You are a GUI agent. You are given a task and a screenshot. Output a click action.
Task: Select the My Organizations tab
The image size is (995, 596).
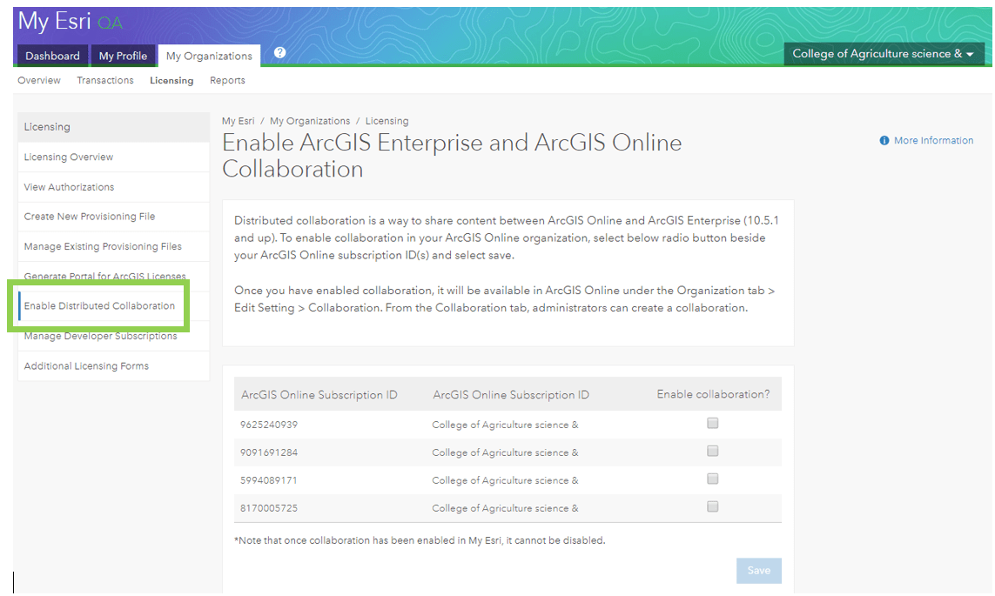pos(209,56)
